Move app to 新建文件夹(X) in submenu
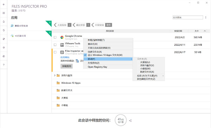211x128 pixels. coord(147,72)
